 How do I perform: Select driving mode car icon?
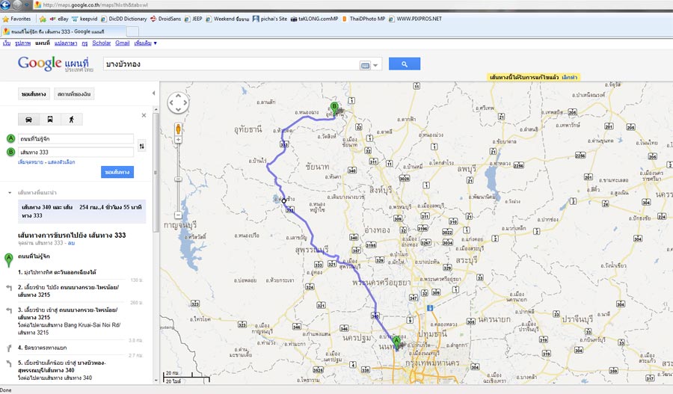point(28,119)
